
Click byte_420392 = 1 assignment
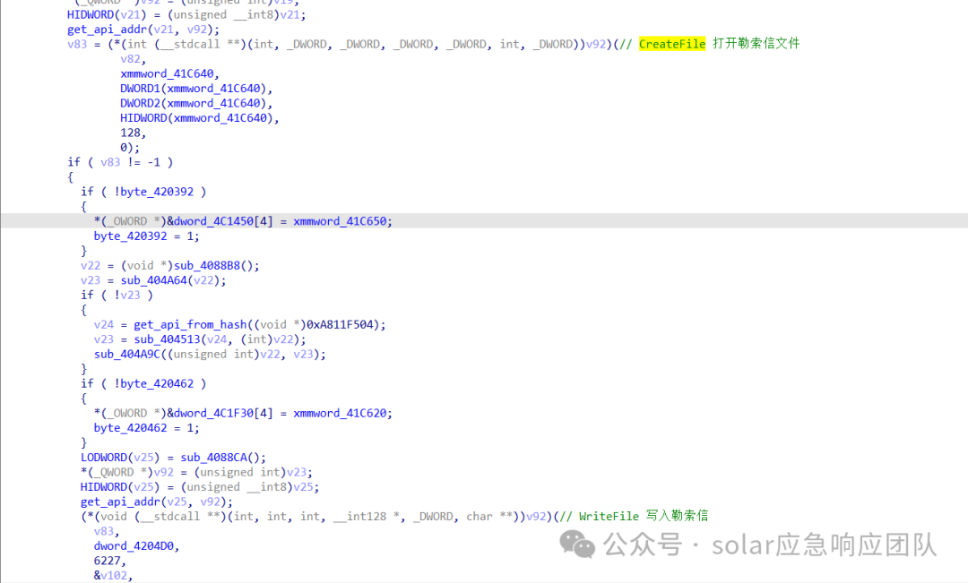[146, 236]
